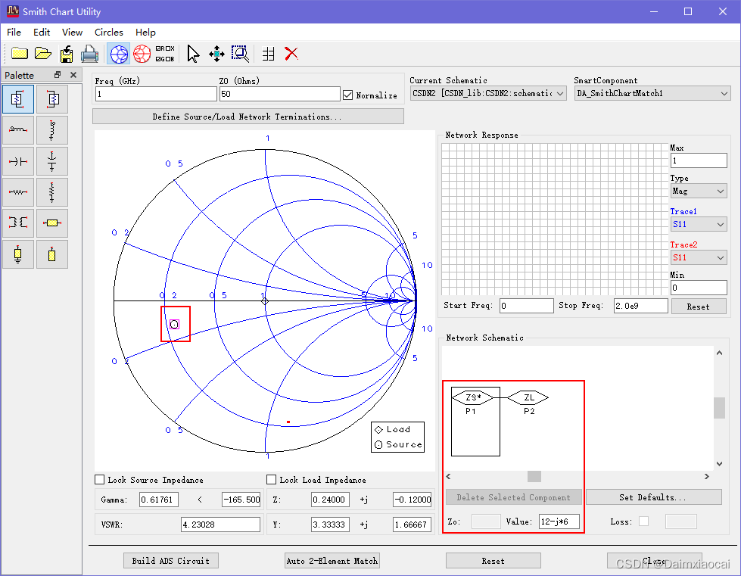Click Define Source/Load Network Terminations button

coord(248,117)
